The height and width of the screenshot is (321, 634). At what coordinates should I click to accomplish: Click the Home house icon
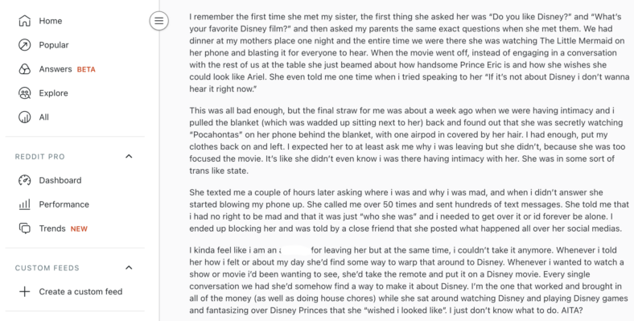point(25,21)
